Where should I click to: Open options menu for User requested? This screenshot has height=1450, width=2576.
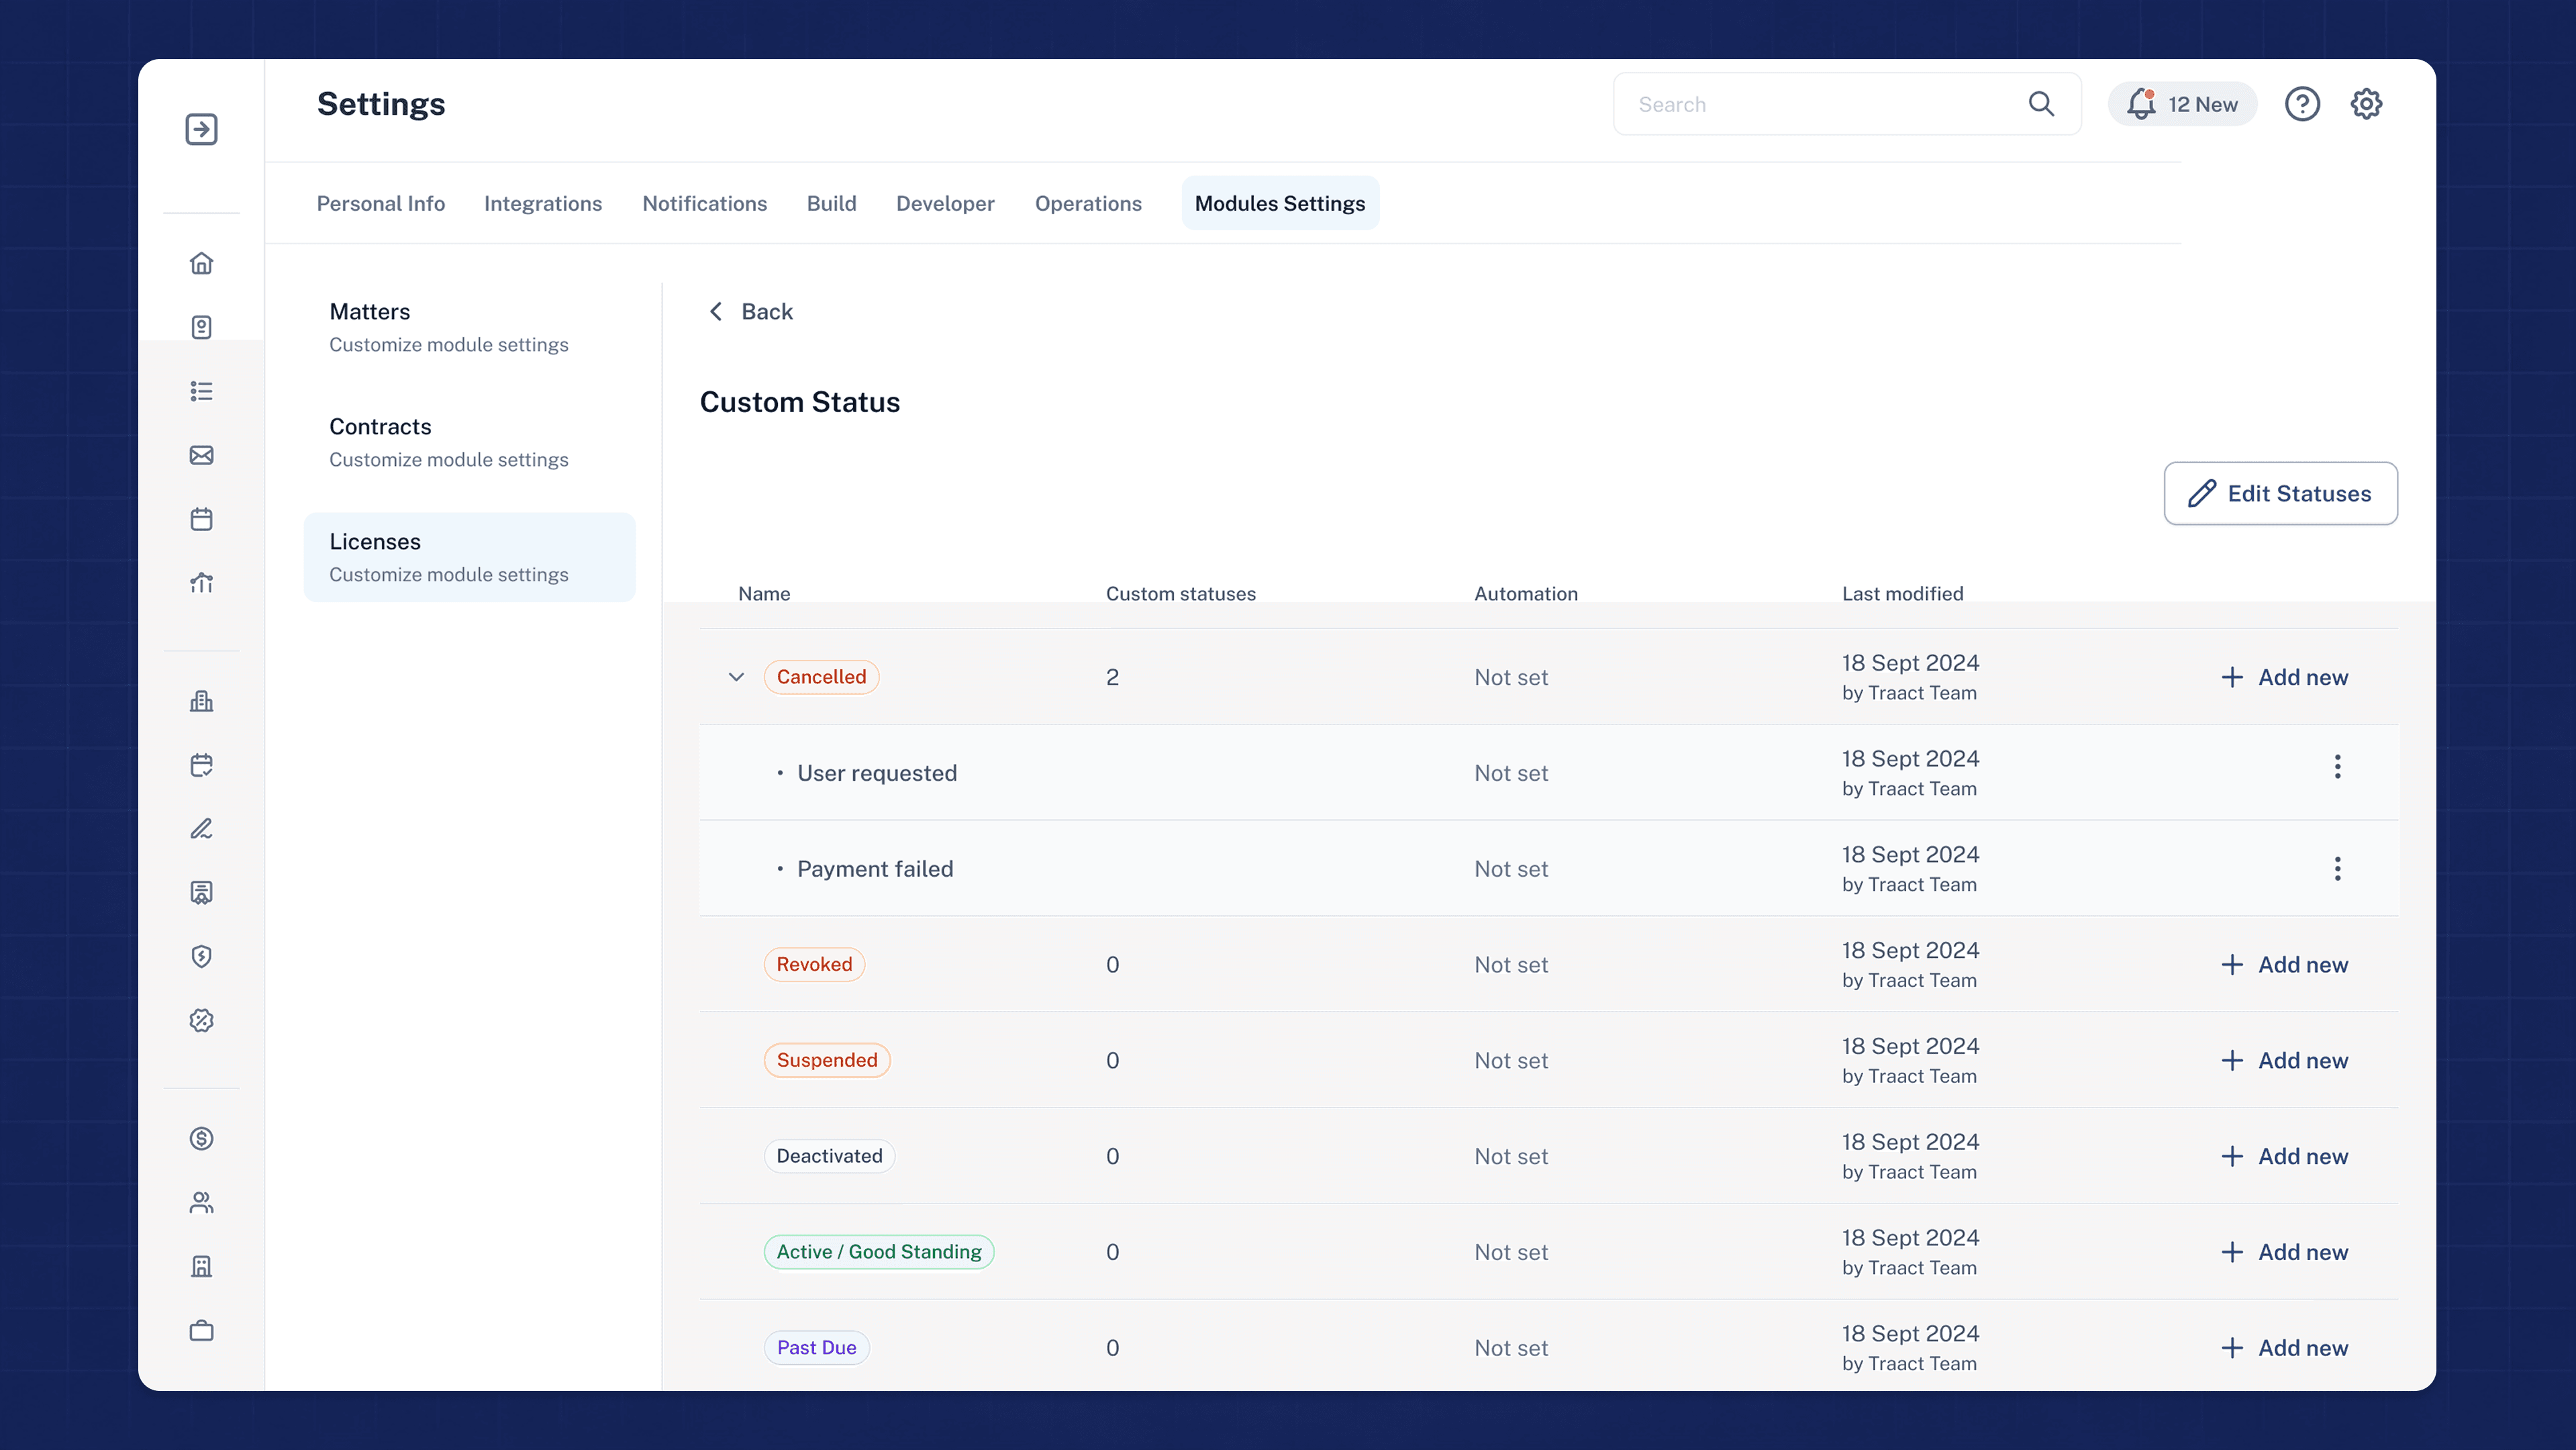[2337, 767]
